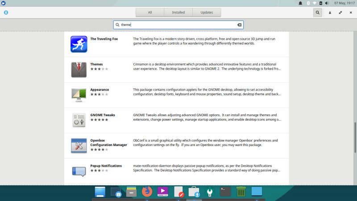Open the main menu at top left
This screenshot has width=357, height=201.
pyautogui.click(x=3, y=3)
